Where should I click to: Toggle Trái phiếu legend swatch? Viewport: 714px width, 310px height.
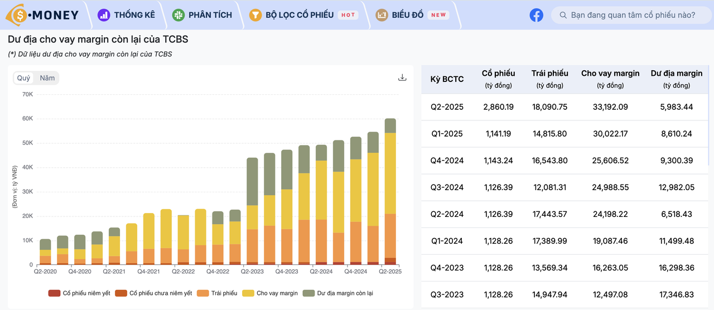(203, 293)
